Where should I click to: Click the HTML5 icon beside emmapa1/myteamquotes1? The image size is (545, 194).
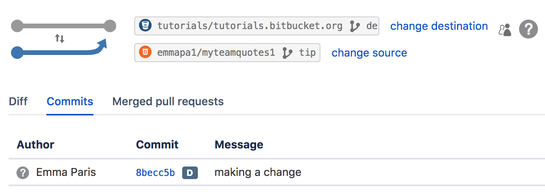[x=146, y=53]
